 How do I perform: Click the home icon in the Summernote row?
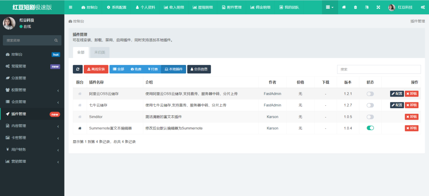80,128
